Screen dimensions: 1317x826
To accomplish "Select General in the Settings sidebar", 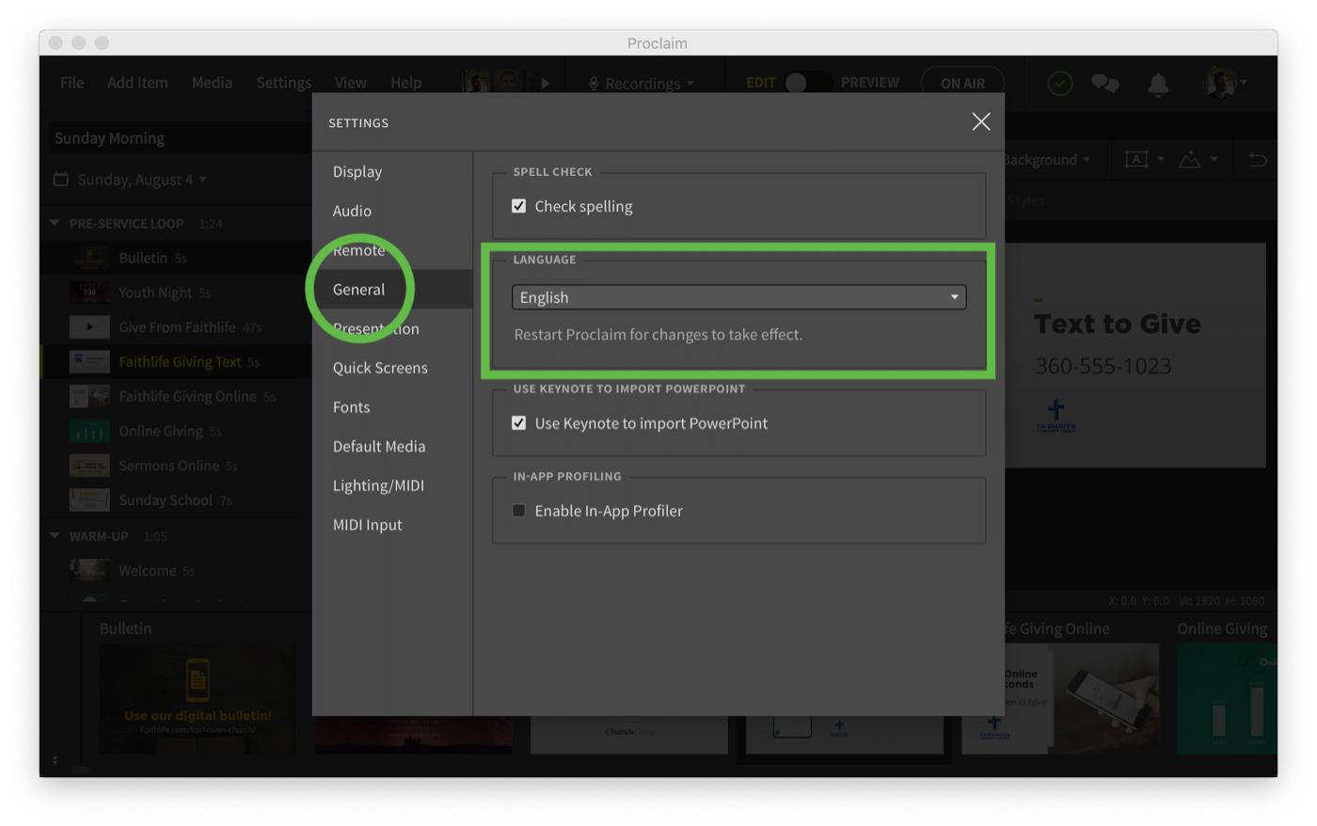I will pos(358,290).
